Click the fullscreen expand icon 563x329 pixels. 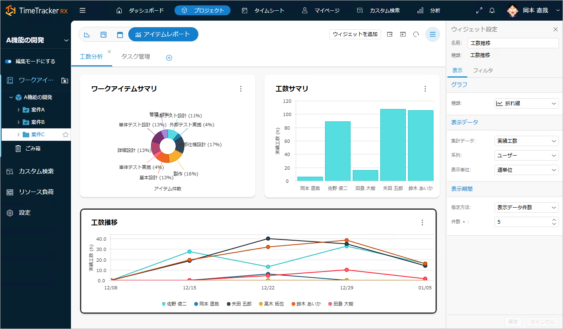[x=479, y=10]
